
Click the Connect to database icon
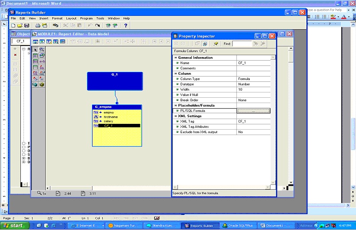[x=55, y=25]
